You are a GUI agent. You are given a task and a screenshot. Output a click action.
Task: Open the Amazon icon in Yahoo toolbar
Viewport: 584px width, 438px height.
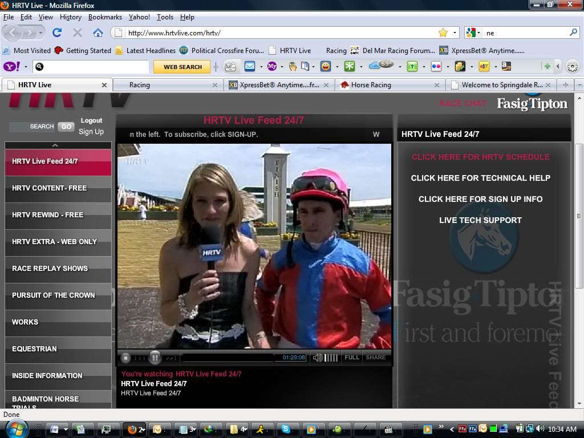pyautogui.click(x=506, y=66)
